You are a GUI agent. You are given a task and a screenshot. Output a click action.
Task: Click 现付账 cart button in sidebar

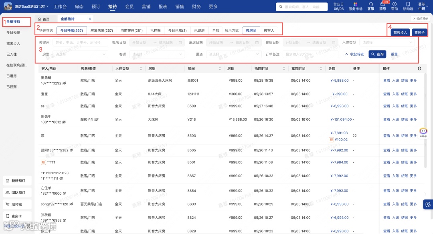[x=17, y=204]
